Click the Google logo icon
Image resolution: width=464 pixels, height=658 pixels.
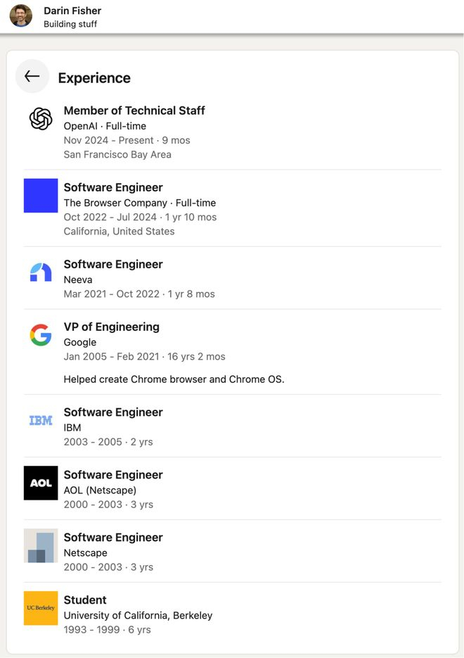pos(41,335)
